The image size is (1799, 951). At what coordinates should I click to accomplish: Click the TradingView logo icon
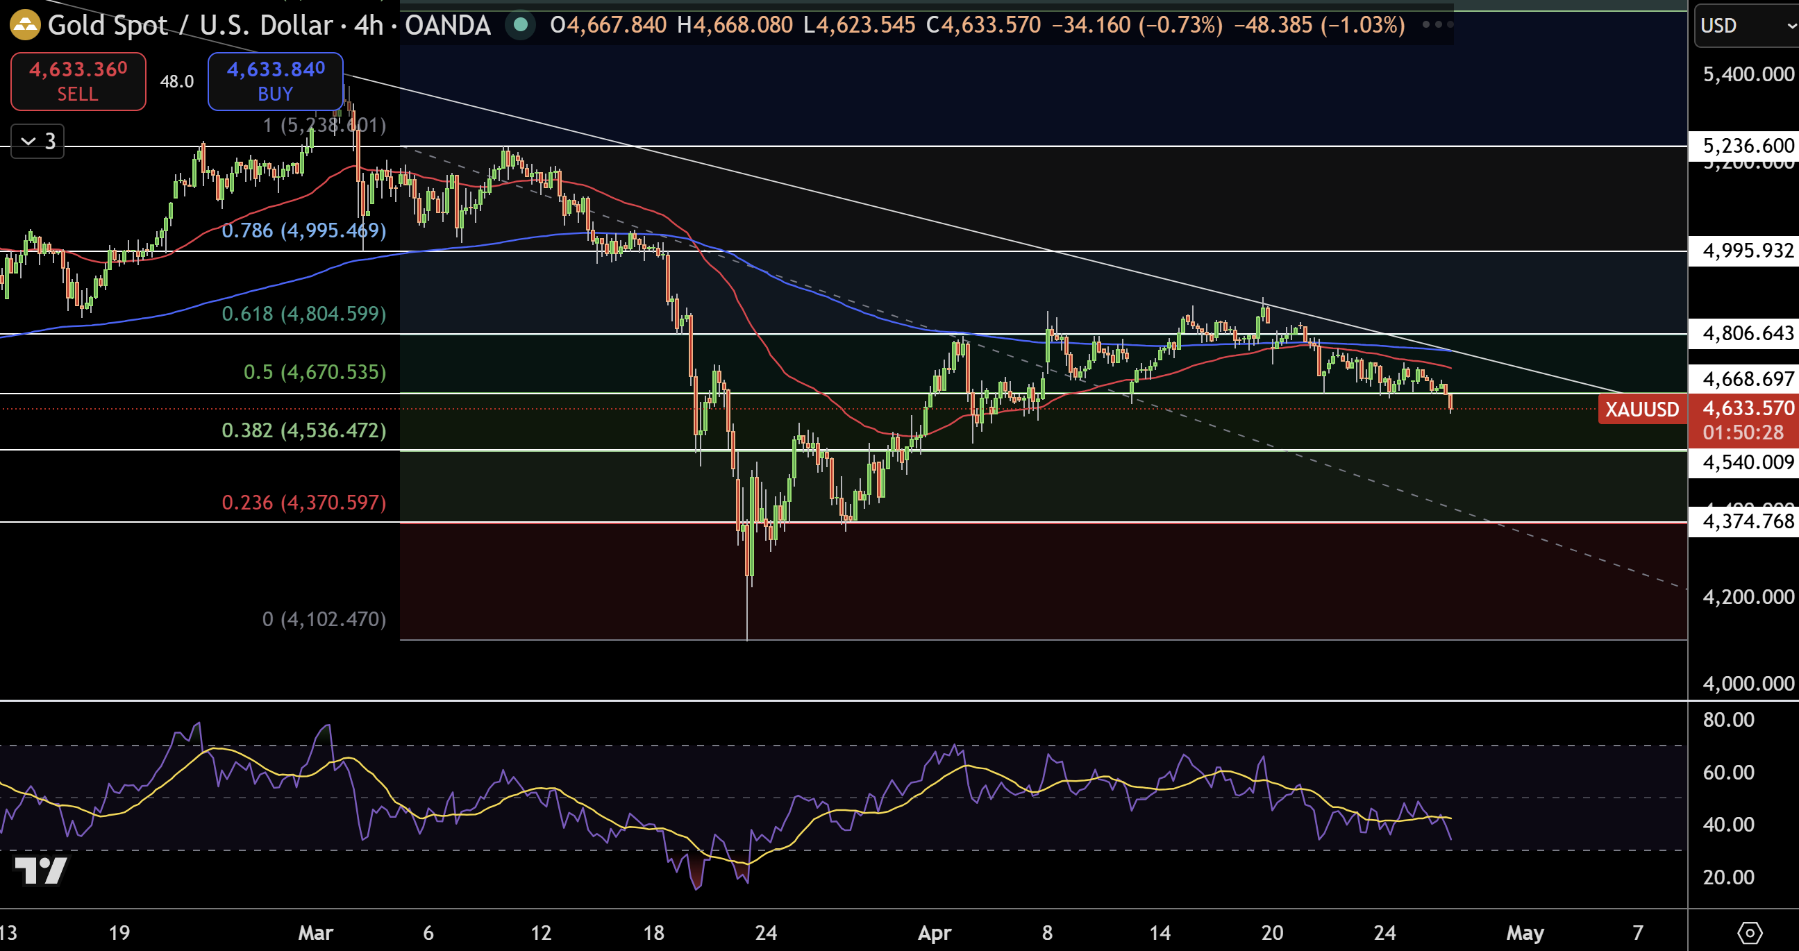pos(40,870)
